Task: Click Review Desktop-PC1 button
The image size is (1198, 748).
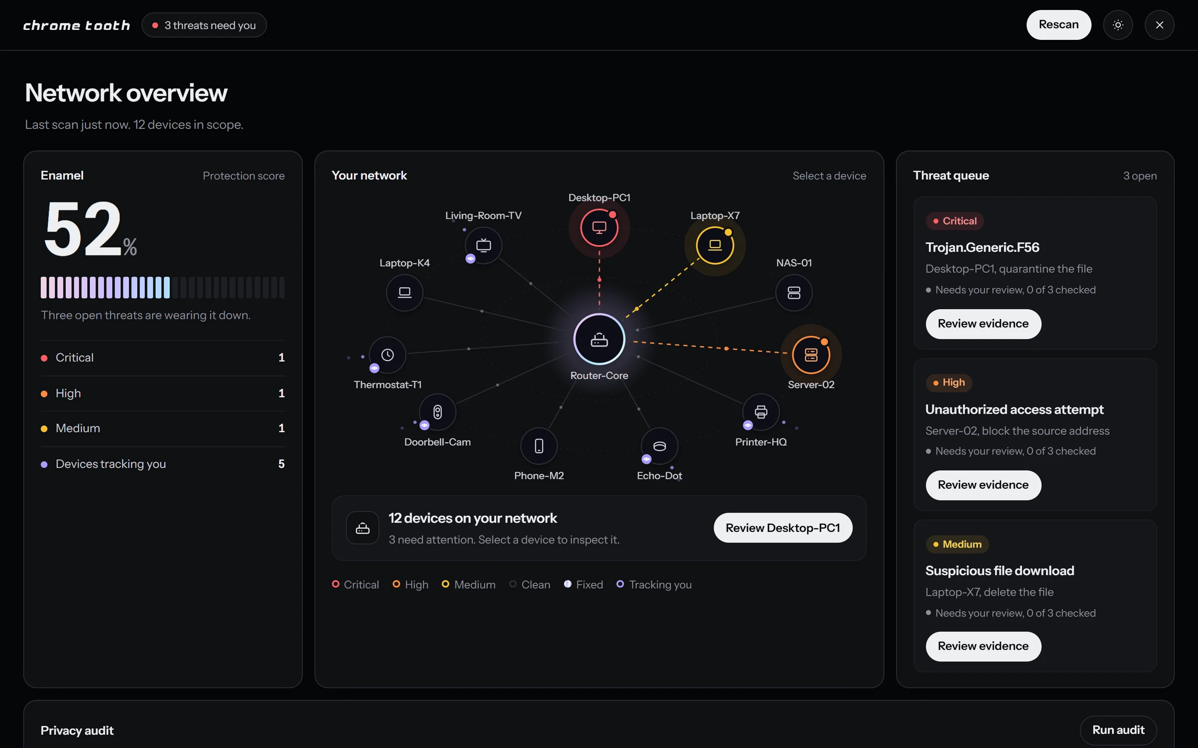Action: point(783,528)
